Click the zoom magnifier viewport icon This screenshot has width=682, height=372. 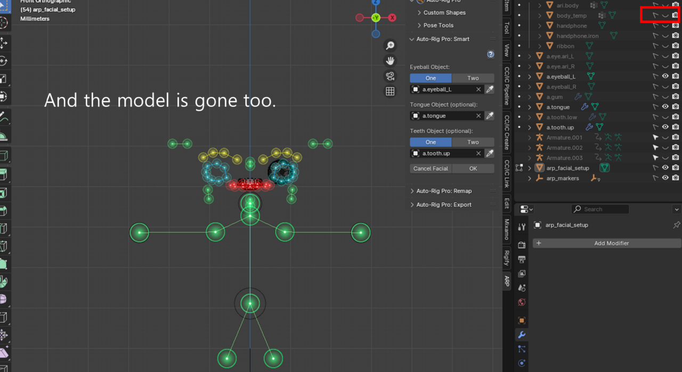coord(390,46)
